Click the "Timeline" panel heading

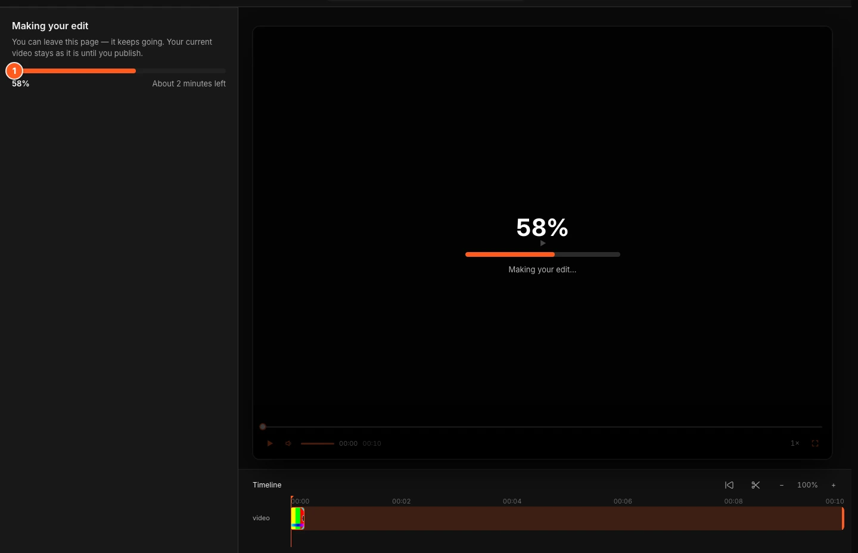tap(267, 485)
